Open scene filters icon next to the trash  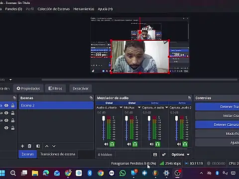38,146
